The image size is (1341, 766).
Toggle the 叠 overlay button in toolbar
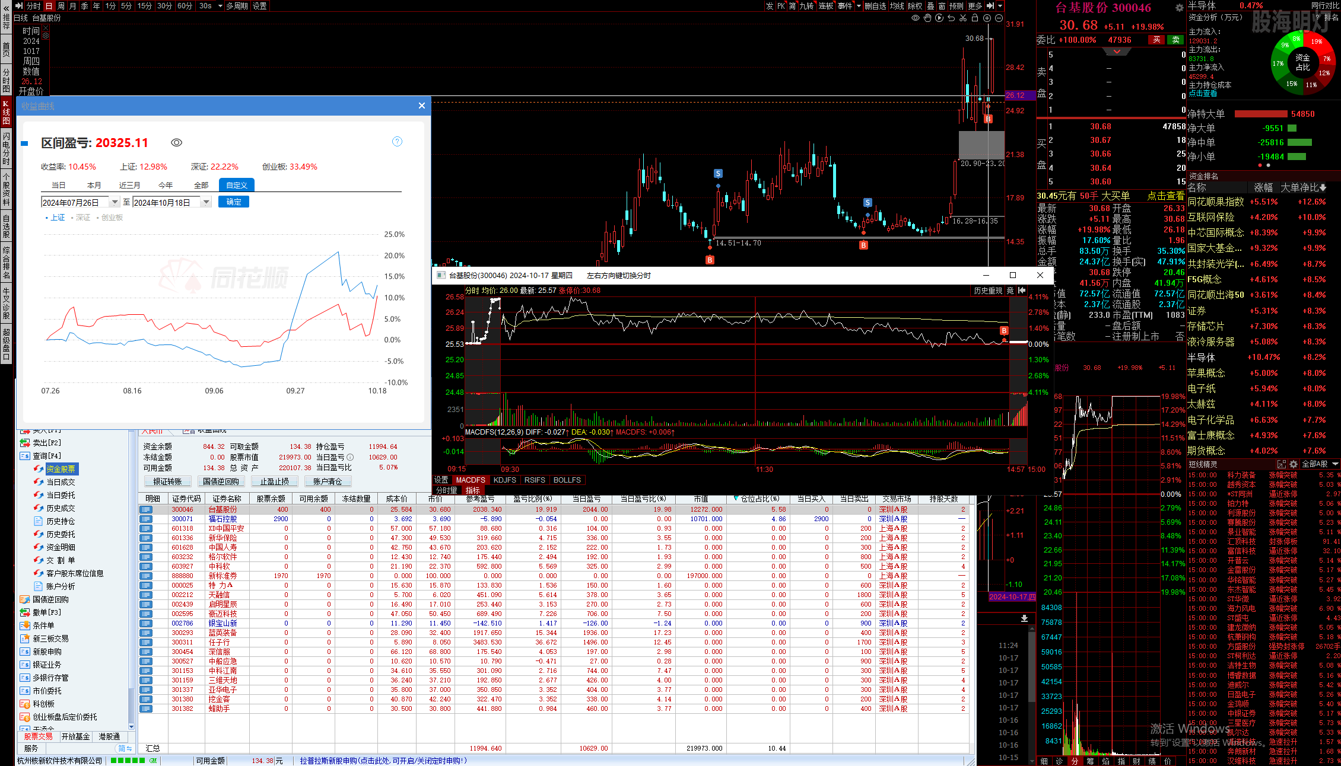tap(930, 6)
